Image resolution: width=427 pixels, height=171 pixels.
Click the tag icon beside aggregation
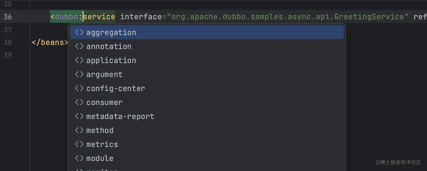(x=79, y=32)
